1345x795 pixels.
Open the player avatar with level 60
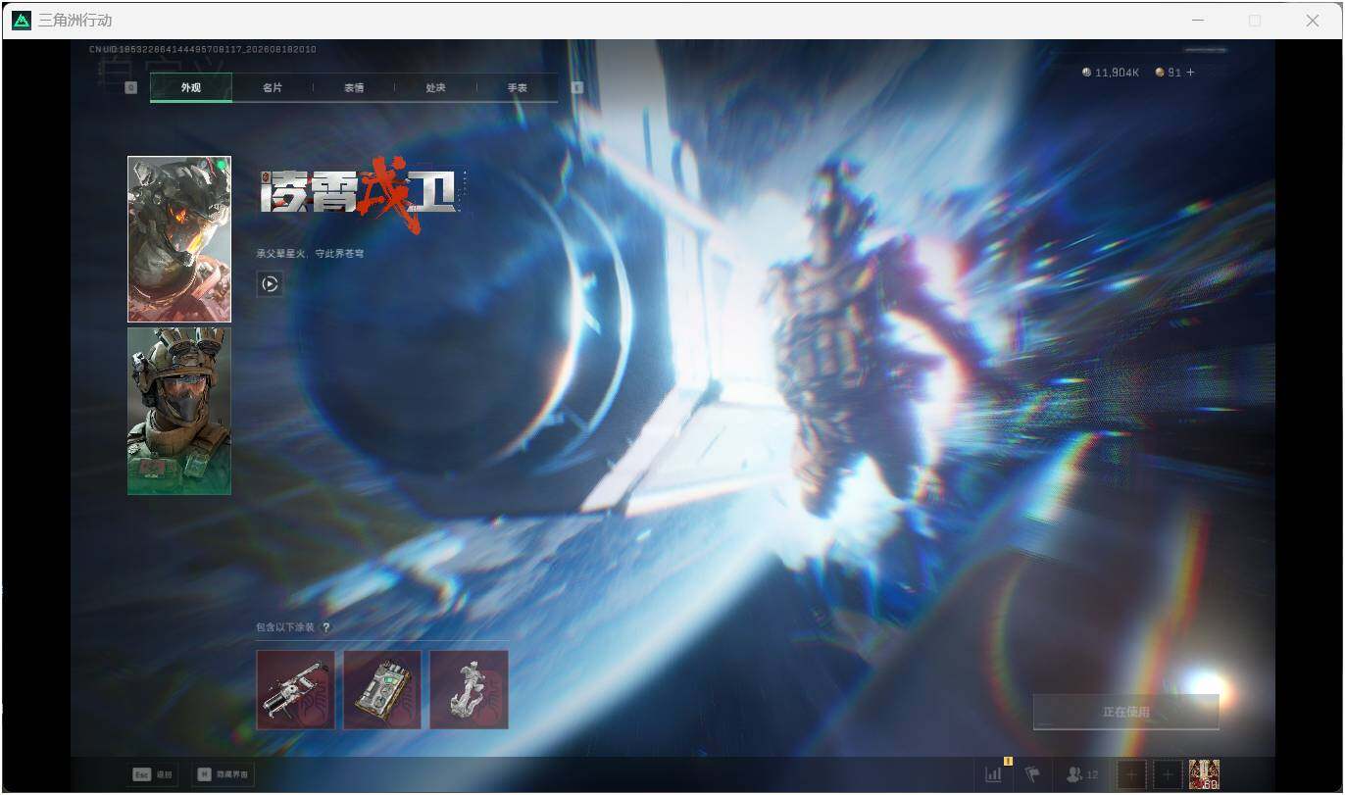(x=1204, y=774)
